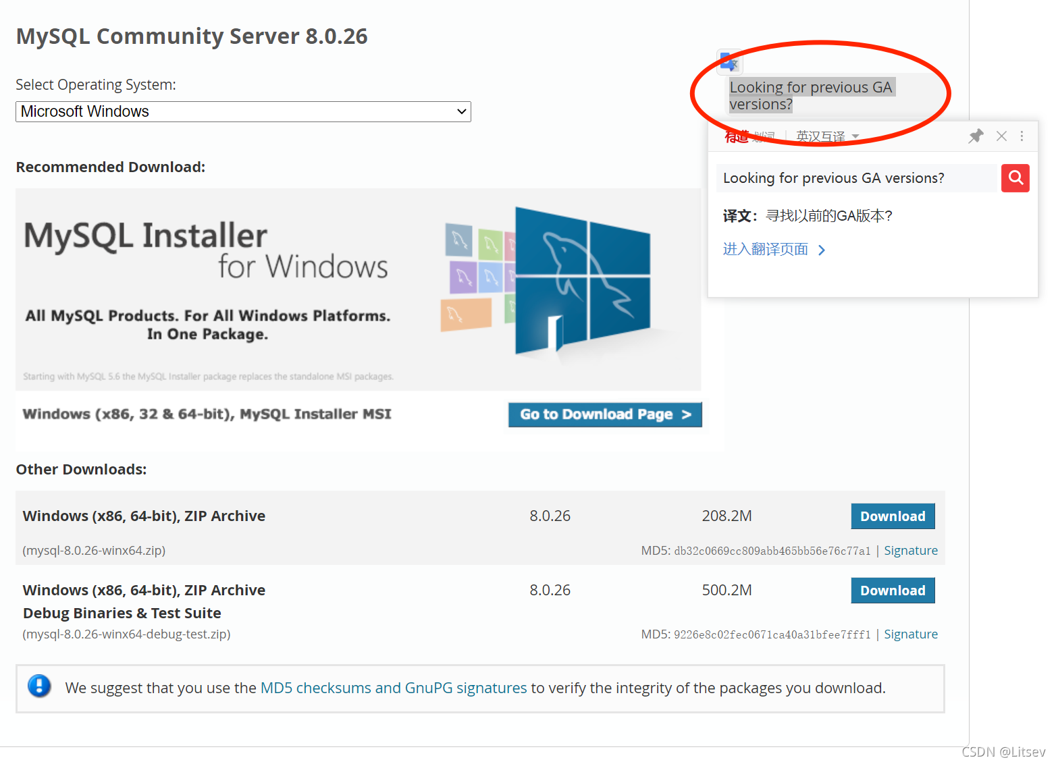Click the translation popup search text field
The width and height of the screenshot is (1056, 764).
coord(857,178)
